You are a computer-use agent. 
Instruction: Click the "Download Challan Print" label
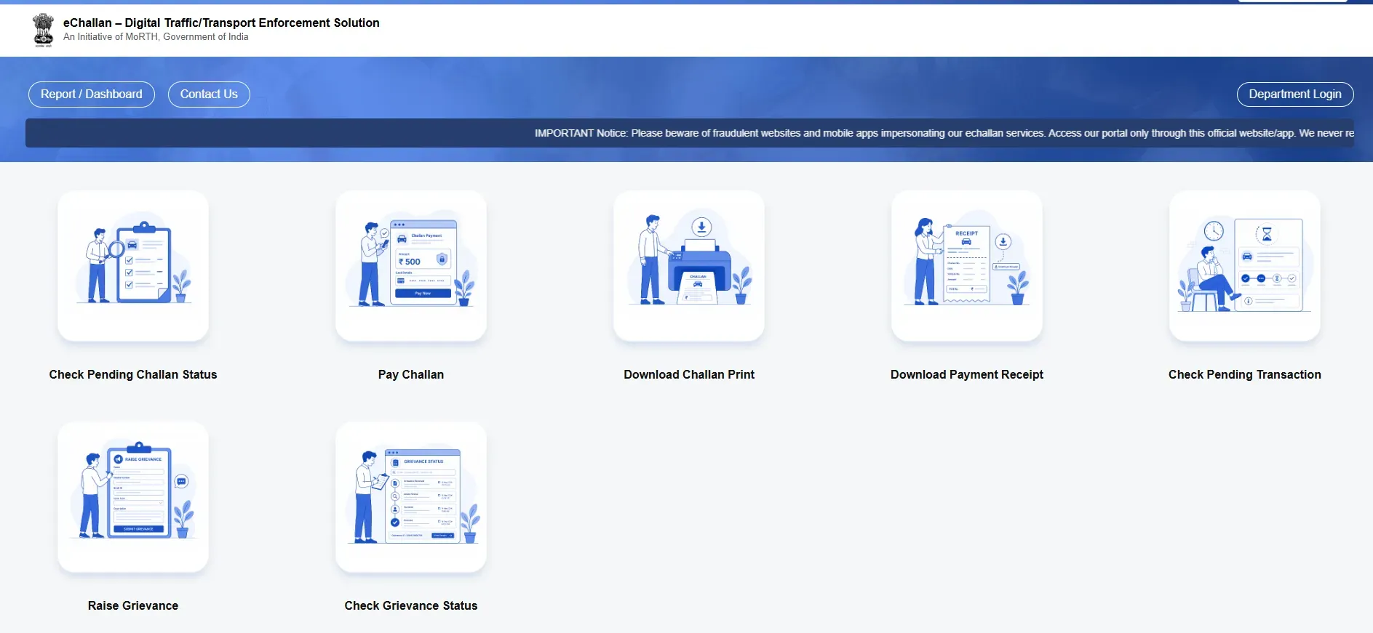point(689,374)
